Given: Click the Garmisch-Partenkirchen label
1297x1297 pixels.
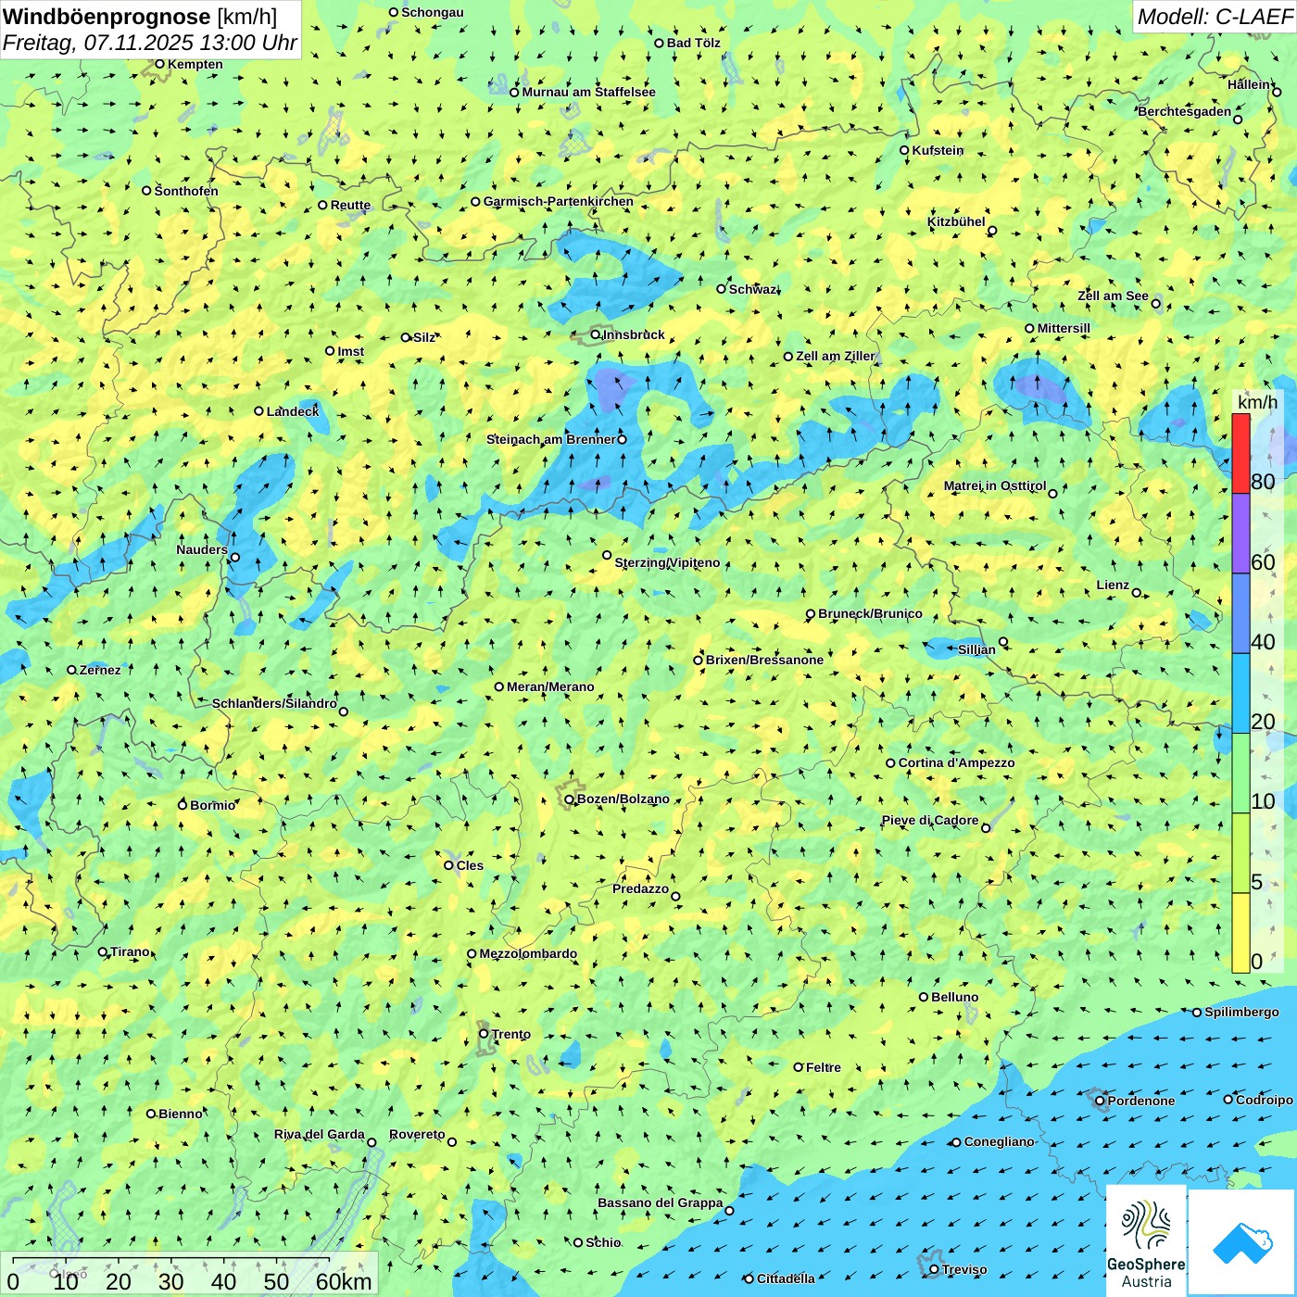Looking at the screenshot, I should pos(559,201).
